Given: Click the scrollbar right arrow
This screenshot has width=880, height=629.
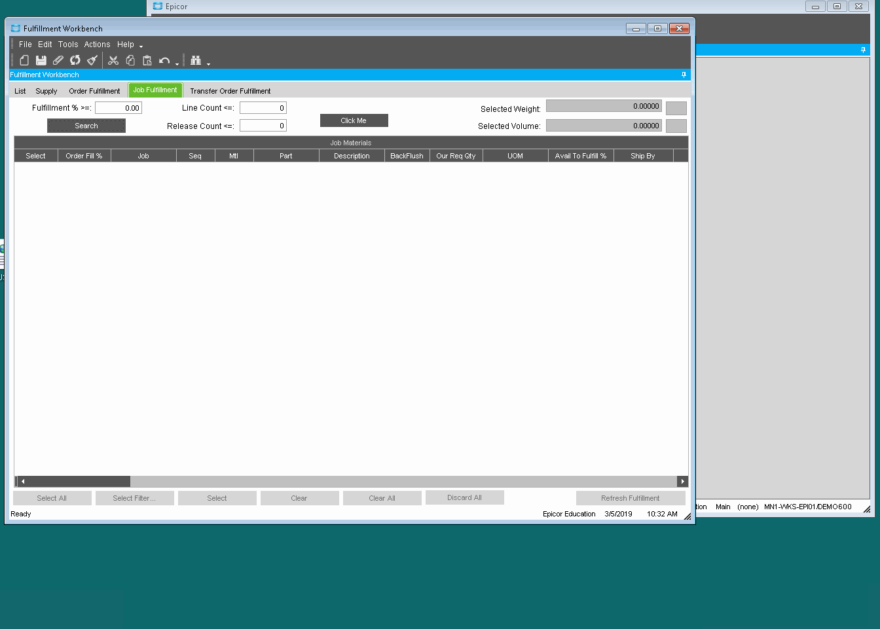Looking at the screenshot, I should [x=682, y=481].
